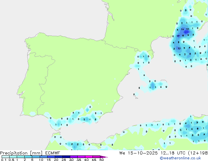
Task: Click the legend swatch between 20 and 25
Action: point(58,157)
